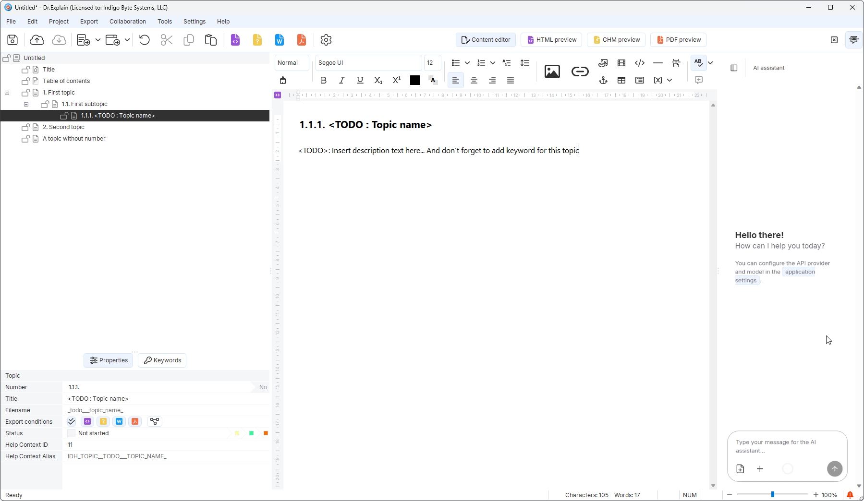Image resolution: width=864 pixels, height=501 pixels.
Task: Open spell check options dropdown arrow
Action: click(711, 63)
